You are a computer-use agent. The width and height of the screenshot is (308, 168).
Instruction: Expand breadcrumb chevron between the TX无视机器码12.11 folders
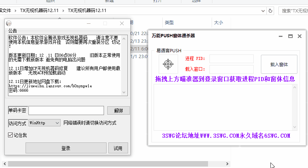(x=63, y=11)
